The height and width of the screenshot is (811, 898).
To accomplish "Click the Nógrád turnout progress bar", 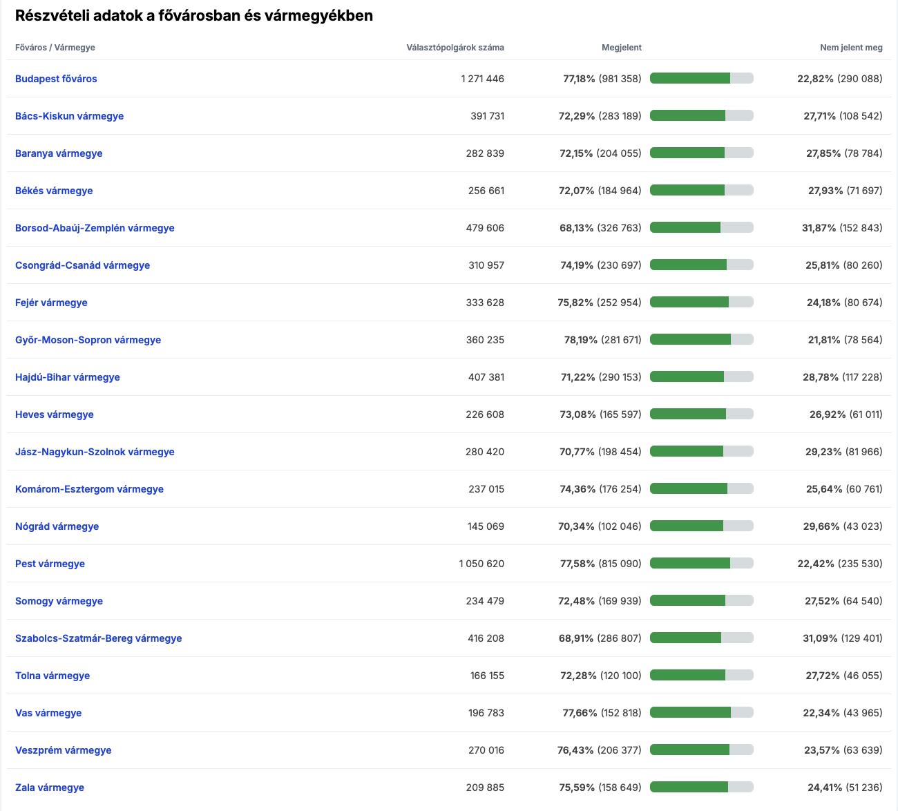I will click(x=702, y=526).
